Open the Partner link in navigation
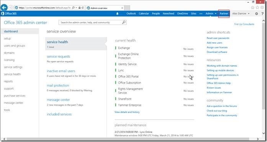Viewport: 267px width, 142px height. click(224, 14)
